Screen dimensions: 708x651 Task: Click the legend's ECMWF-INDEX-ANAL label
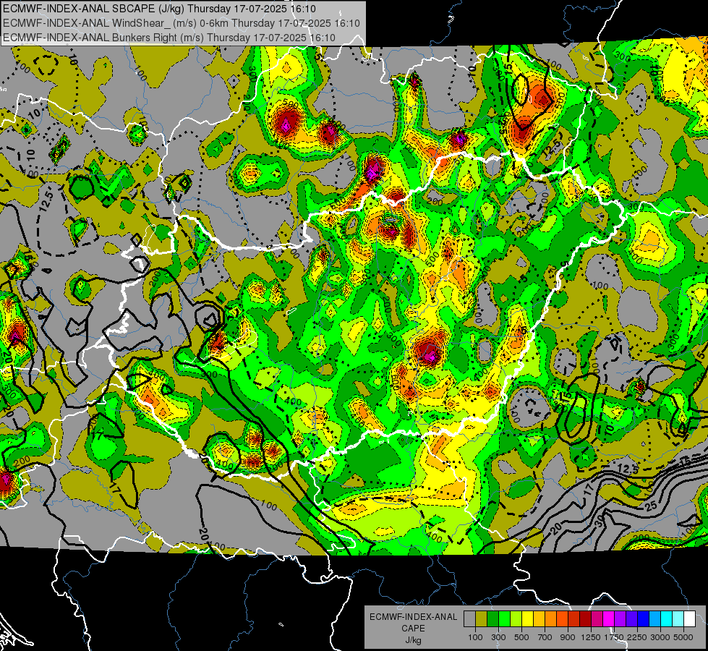pyautogui.click(x=413, y=617)
